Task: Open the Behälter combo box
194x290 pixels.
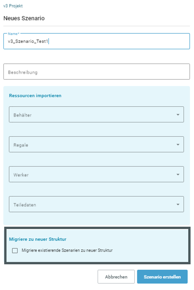Action: (96, 114)
